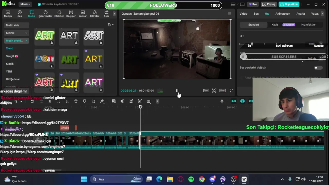Click the Hız speed slider handle

[252, 44]
